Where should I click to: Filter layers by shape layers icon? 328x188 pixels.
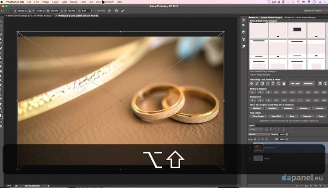click(279, 130)
